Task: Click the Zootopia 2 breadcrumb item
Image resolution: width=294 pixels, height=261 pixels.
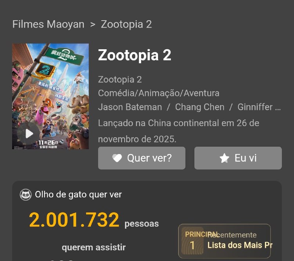Action: [x=126, y=24]
